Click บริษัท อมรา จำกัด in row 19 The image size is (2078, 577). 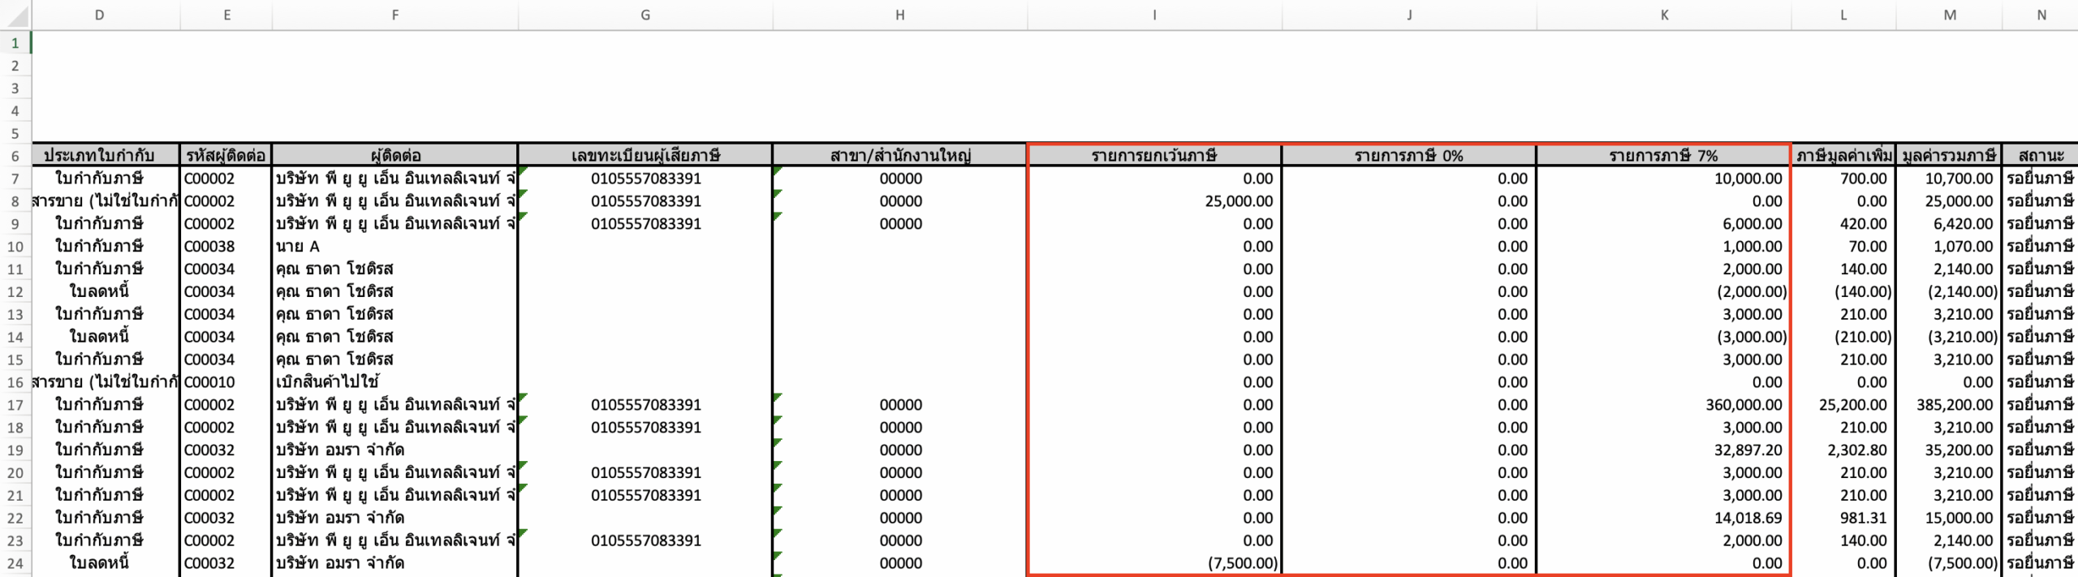(395, 450)
